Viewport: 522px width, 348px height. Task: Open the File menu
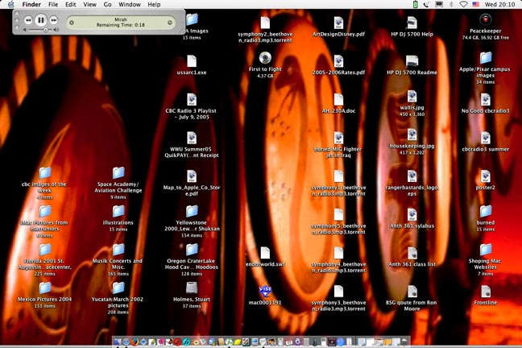(53, 4)
